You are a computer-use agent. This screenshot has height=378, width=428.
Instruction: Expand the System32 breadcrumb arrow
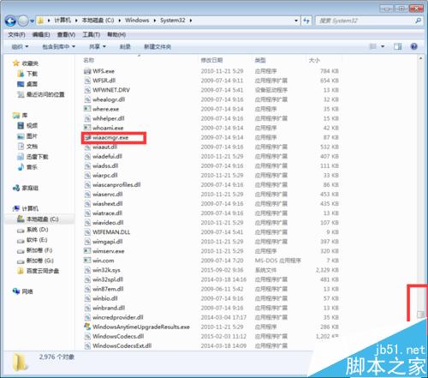[191, 21]
